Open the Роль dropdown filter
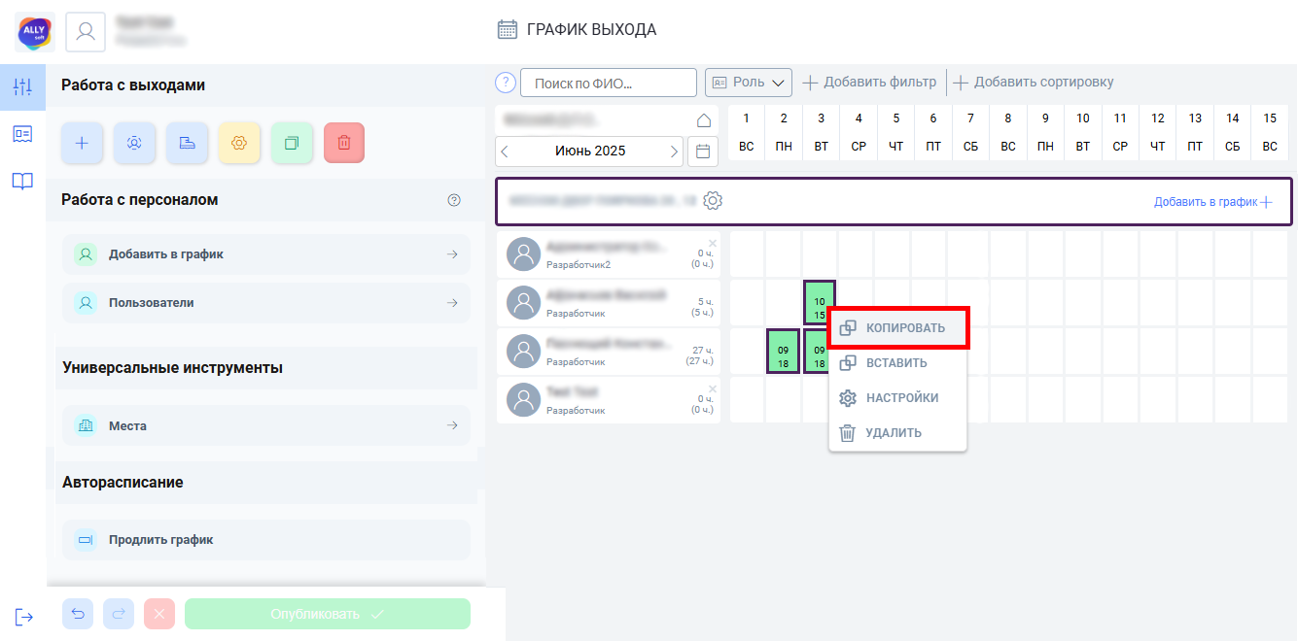Viewport: 1298px width, 641px height. pyautogui.click(x=749, y=83)
